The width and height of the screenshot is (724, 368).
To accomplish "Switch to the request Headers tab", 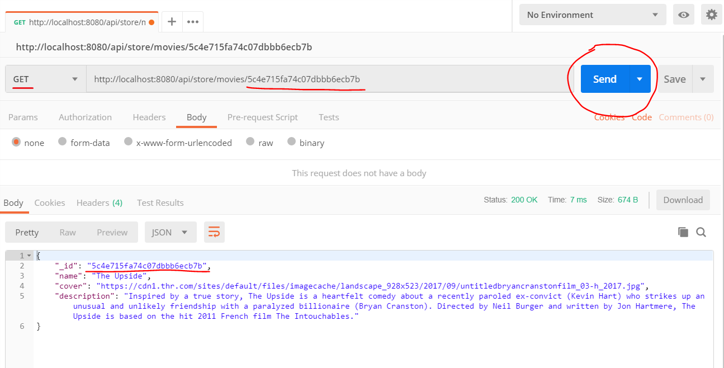I will (x=149, y=117).
